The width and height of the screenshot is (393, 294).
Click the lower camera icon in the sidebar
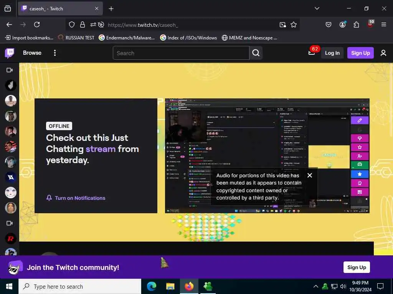[x=10, y=223]
